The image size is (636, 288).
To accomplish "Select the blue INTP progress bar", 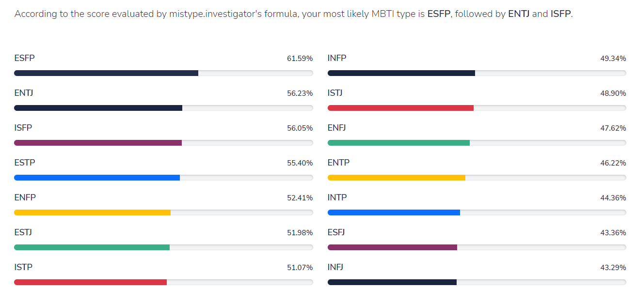I will click(477, 212).
